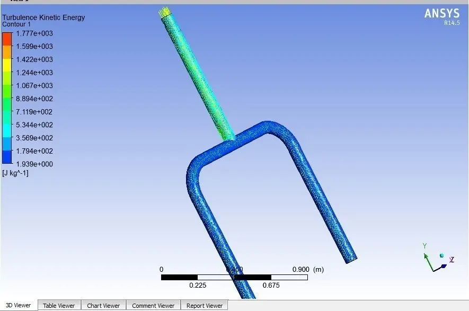Screen dimensions: 469x311
Task: Click the legend value 1.244e+003
Action: tap(34, 73)
